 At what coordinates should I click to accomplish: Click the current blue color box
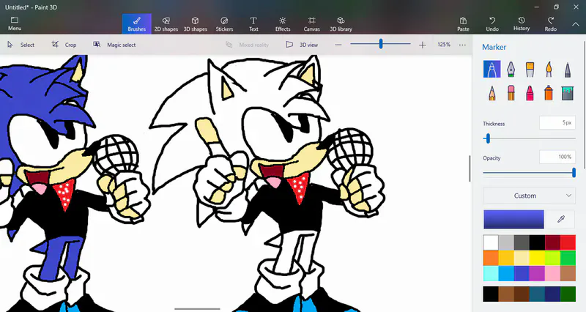(x=514, y=219)
